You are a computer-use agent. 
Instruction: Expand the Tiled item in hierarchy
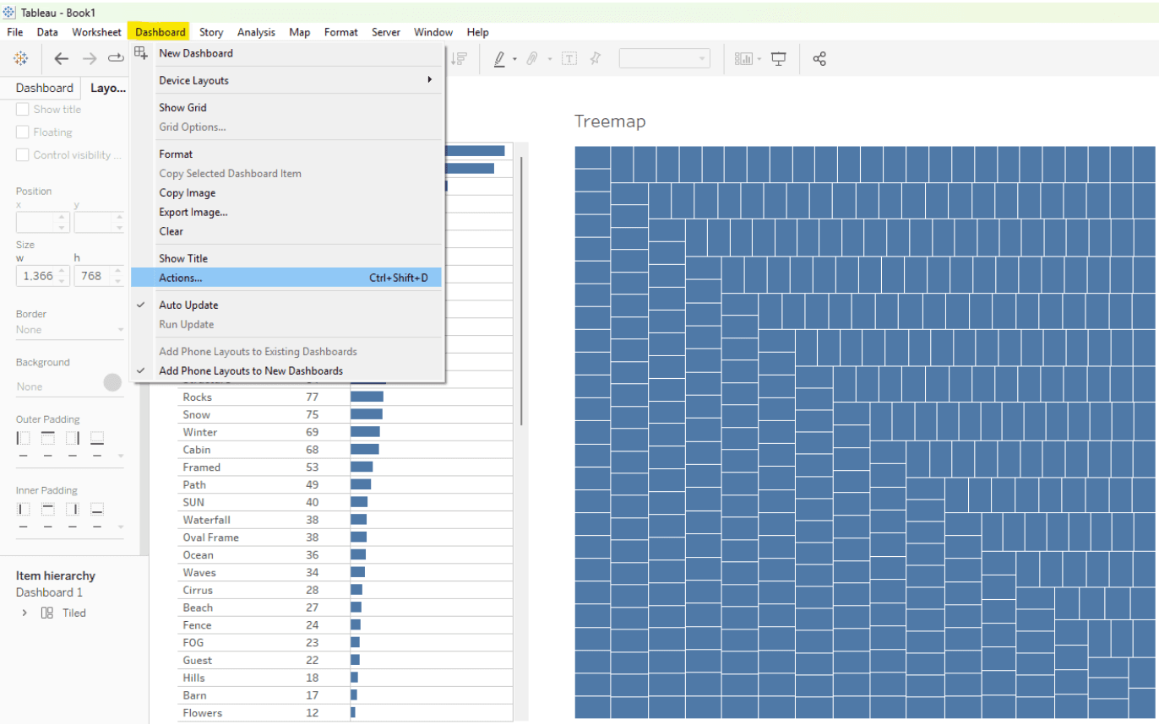[x=24, y=613]
